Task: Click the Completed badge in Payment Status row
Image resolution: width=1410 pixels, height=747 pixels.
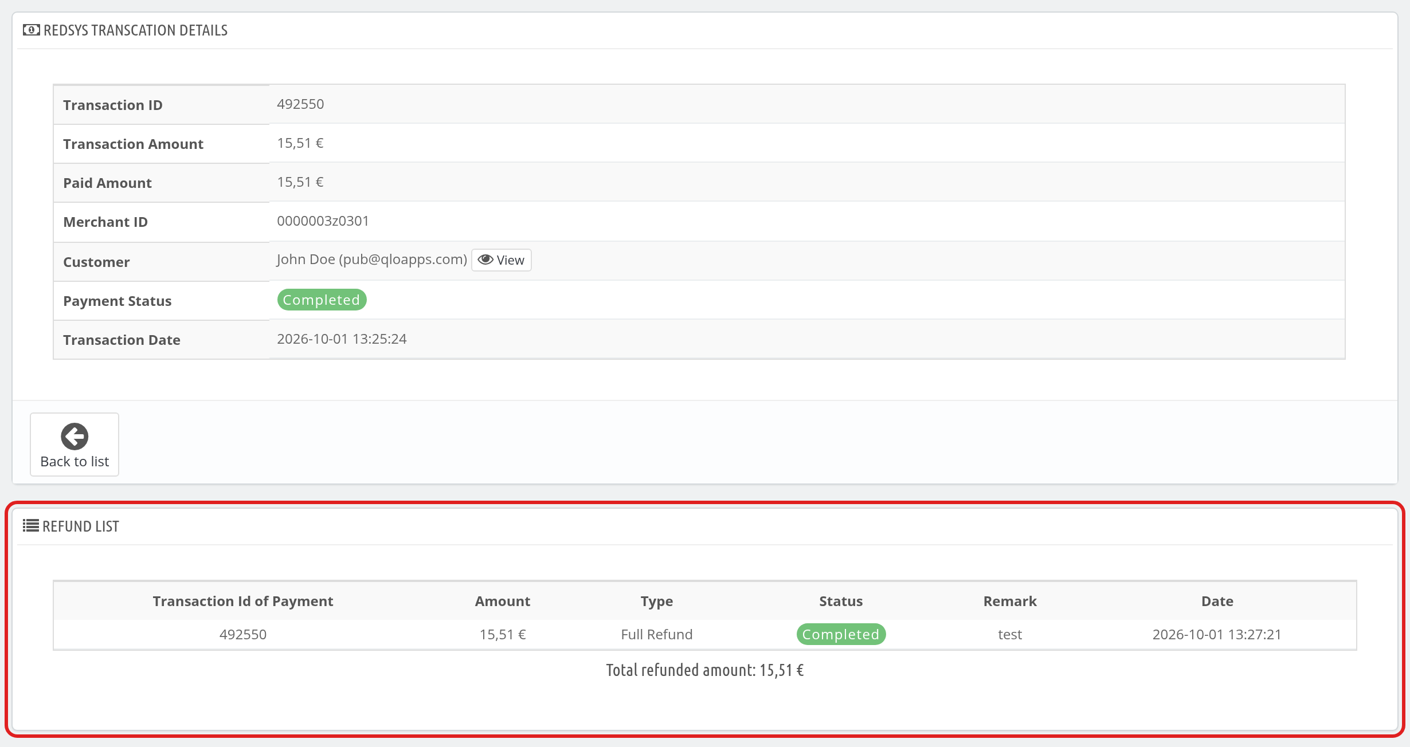Action: tap(322, 300)
